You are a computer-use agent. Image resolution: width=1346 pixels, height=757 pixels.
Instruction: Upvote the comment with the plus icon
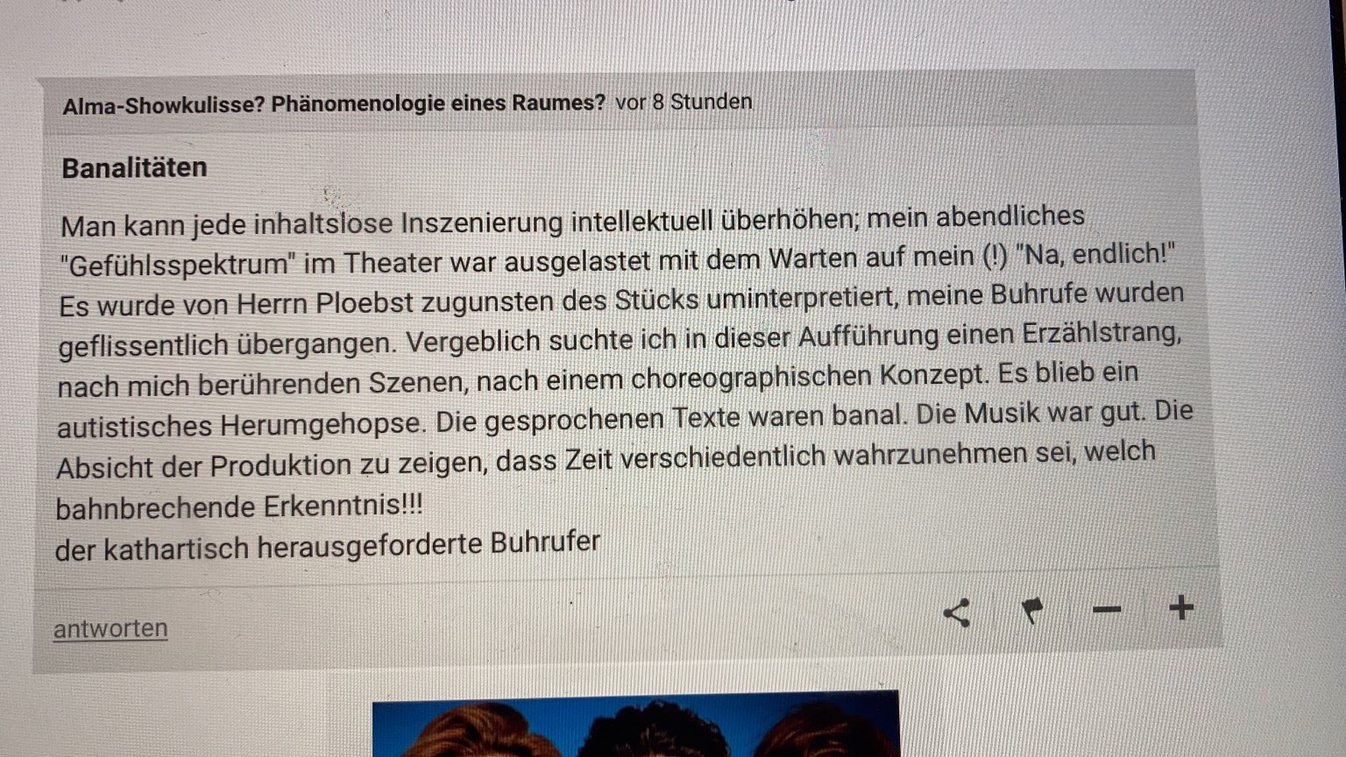click(x=1181, y=606)
